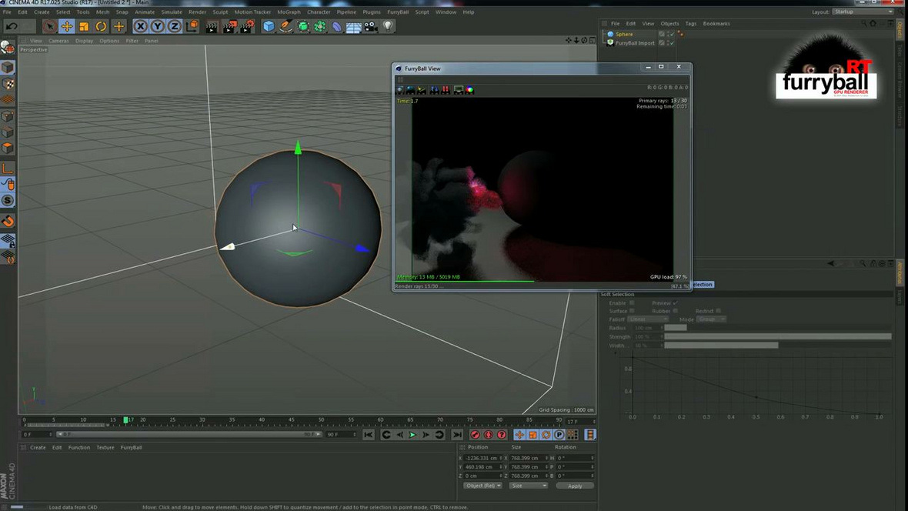Open the FurryBall menu in the menu bar

pos(398,12)
